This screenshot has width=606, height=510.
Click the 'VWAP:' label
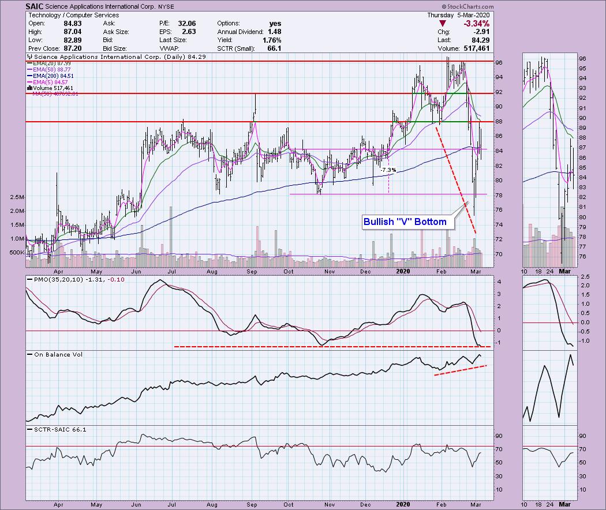coord(169,48)
